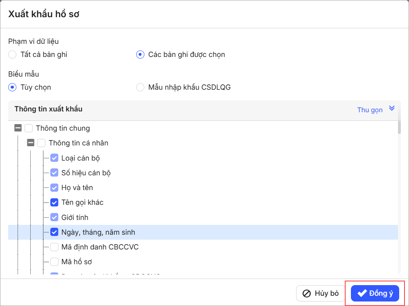The image size is (409, 306).
Task: Tick the Mã hồ sơ checkbox
Action: [54, 262]
